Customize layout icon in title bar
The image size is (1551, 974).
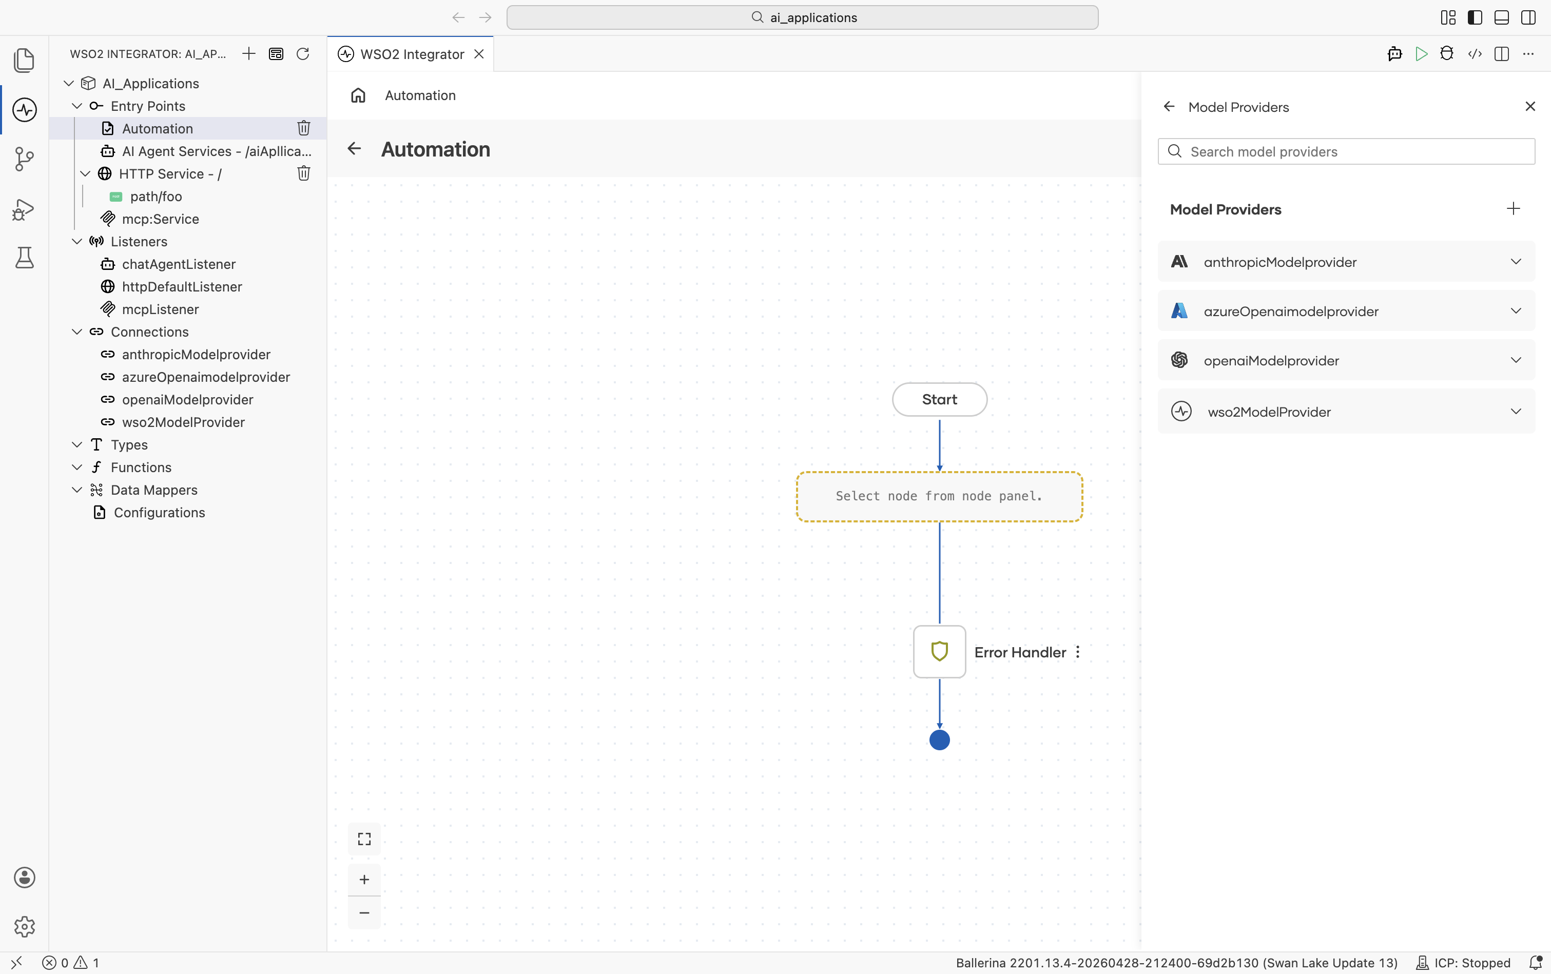[1448, 17]
